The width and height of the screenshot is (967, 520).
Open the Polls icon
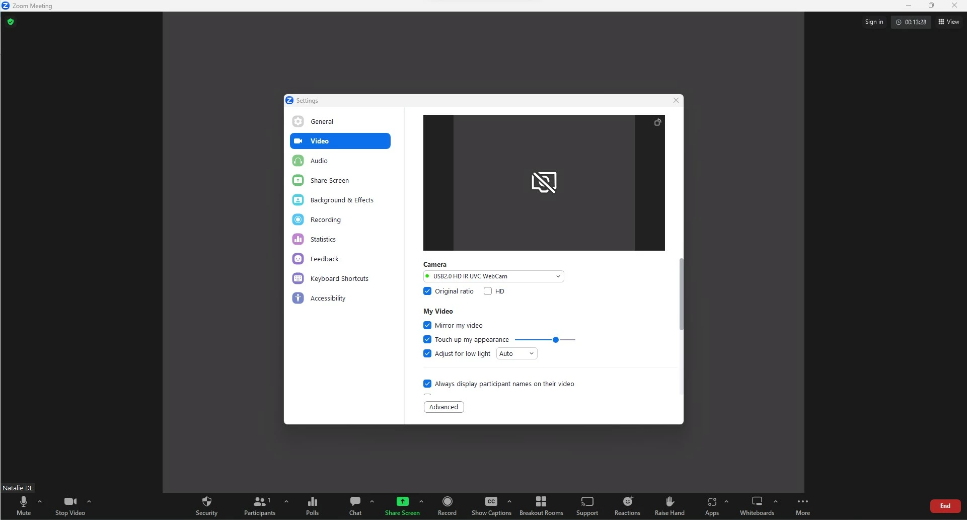pos(313,501)
